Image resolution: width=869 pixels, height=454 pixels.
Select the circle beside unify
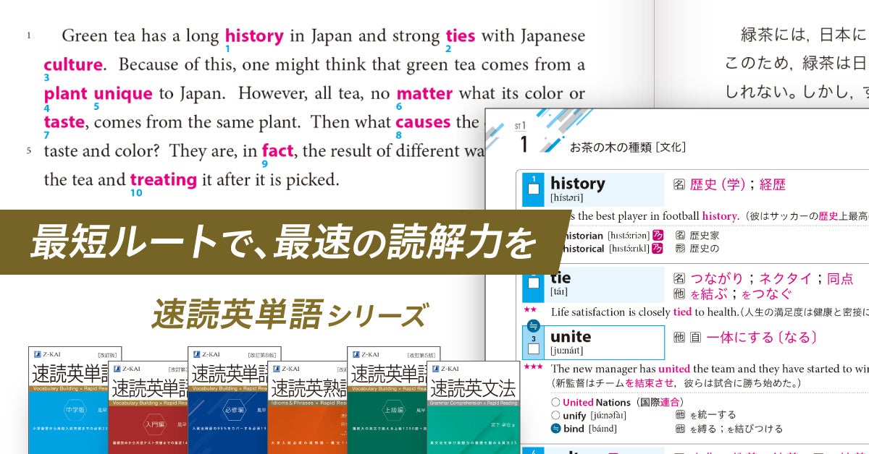(x=555, y=415)
